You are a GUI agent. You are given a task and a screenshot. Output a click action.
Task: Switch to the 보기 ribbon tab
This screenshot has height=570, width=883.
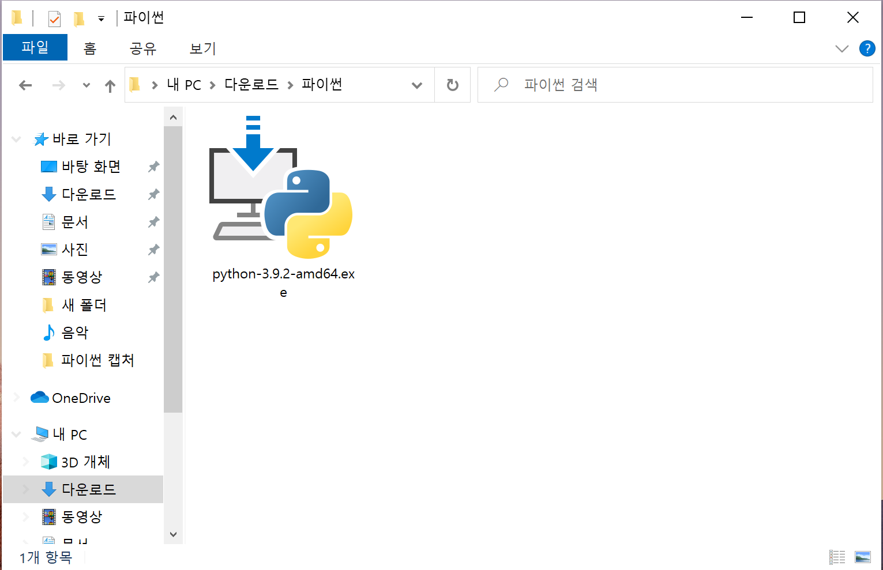202,48
